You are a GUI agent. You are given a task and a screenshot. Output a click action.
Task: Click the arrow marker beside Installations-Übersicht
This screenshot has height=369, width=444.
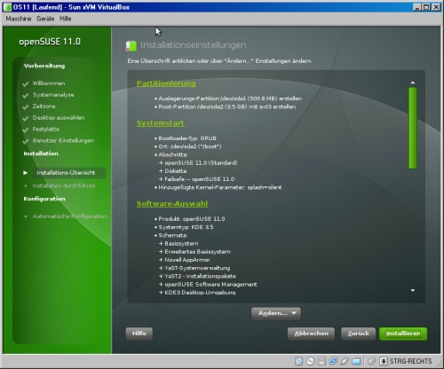coord(26,173)
